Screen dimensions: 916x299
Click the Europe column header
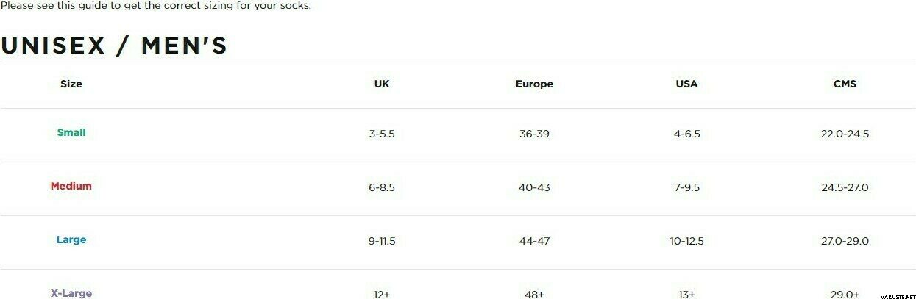[534, 84]
